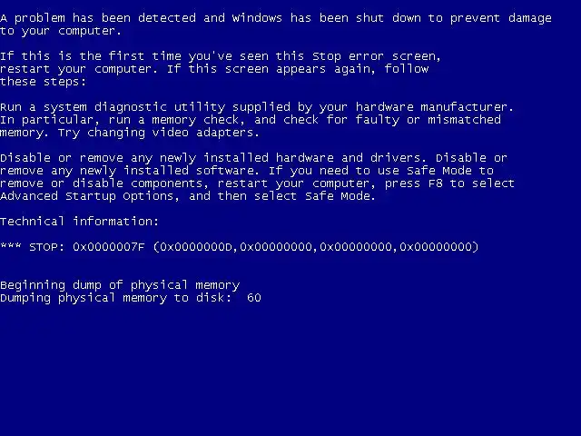Click the first parameter 0x0000000D
581x436 pixels.
[x=196, y=247]
